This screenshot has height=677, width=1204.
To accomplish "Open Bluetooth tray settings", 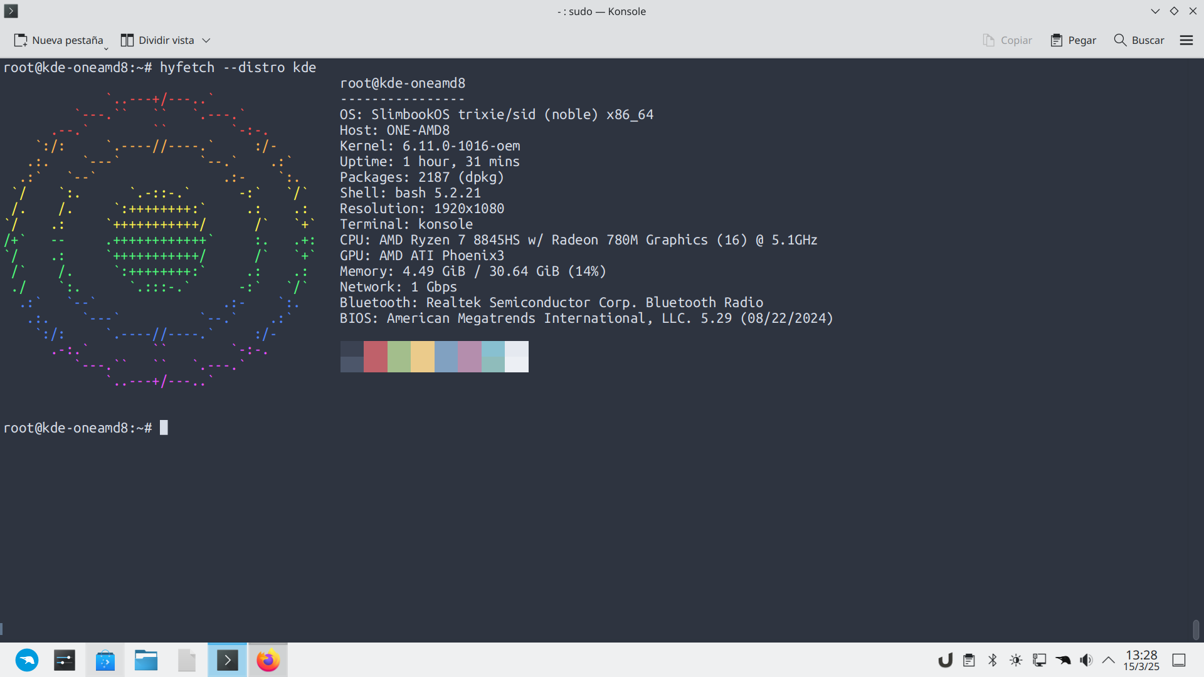I will [x=993, y=660].
